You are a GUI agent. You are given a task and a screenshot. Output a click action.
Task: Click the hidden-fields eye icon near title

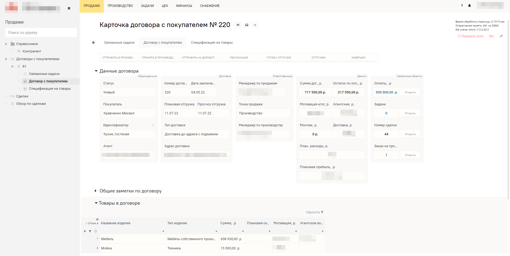click(238, 25)
